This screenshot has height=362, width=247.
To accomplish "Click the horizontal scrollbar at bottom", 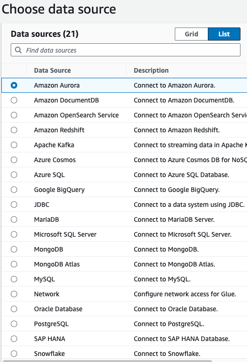I will coord(107,361).
